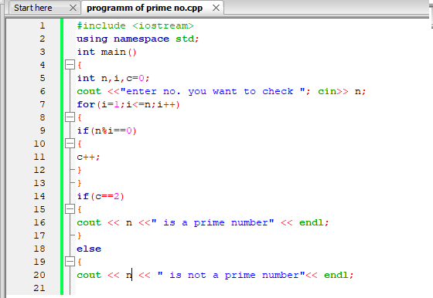Close the programm of prime no.cpp tab
This screenshot has height=298, width=433.
216,8
